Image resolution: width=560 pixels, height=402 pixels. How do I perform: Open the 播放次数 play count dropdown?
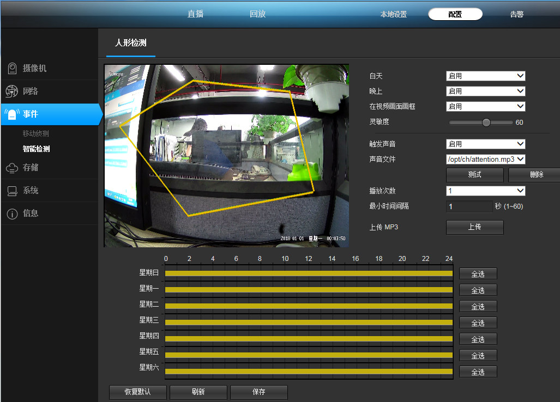(485, 191)
